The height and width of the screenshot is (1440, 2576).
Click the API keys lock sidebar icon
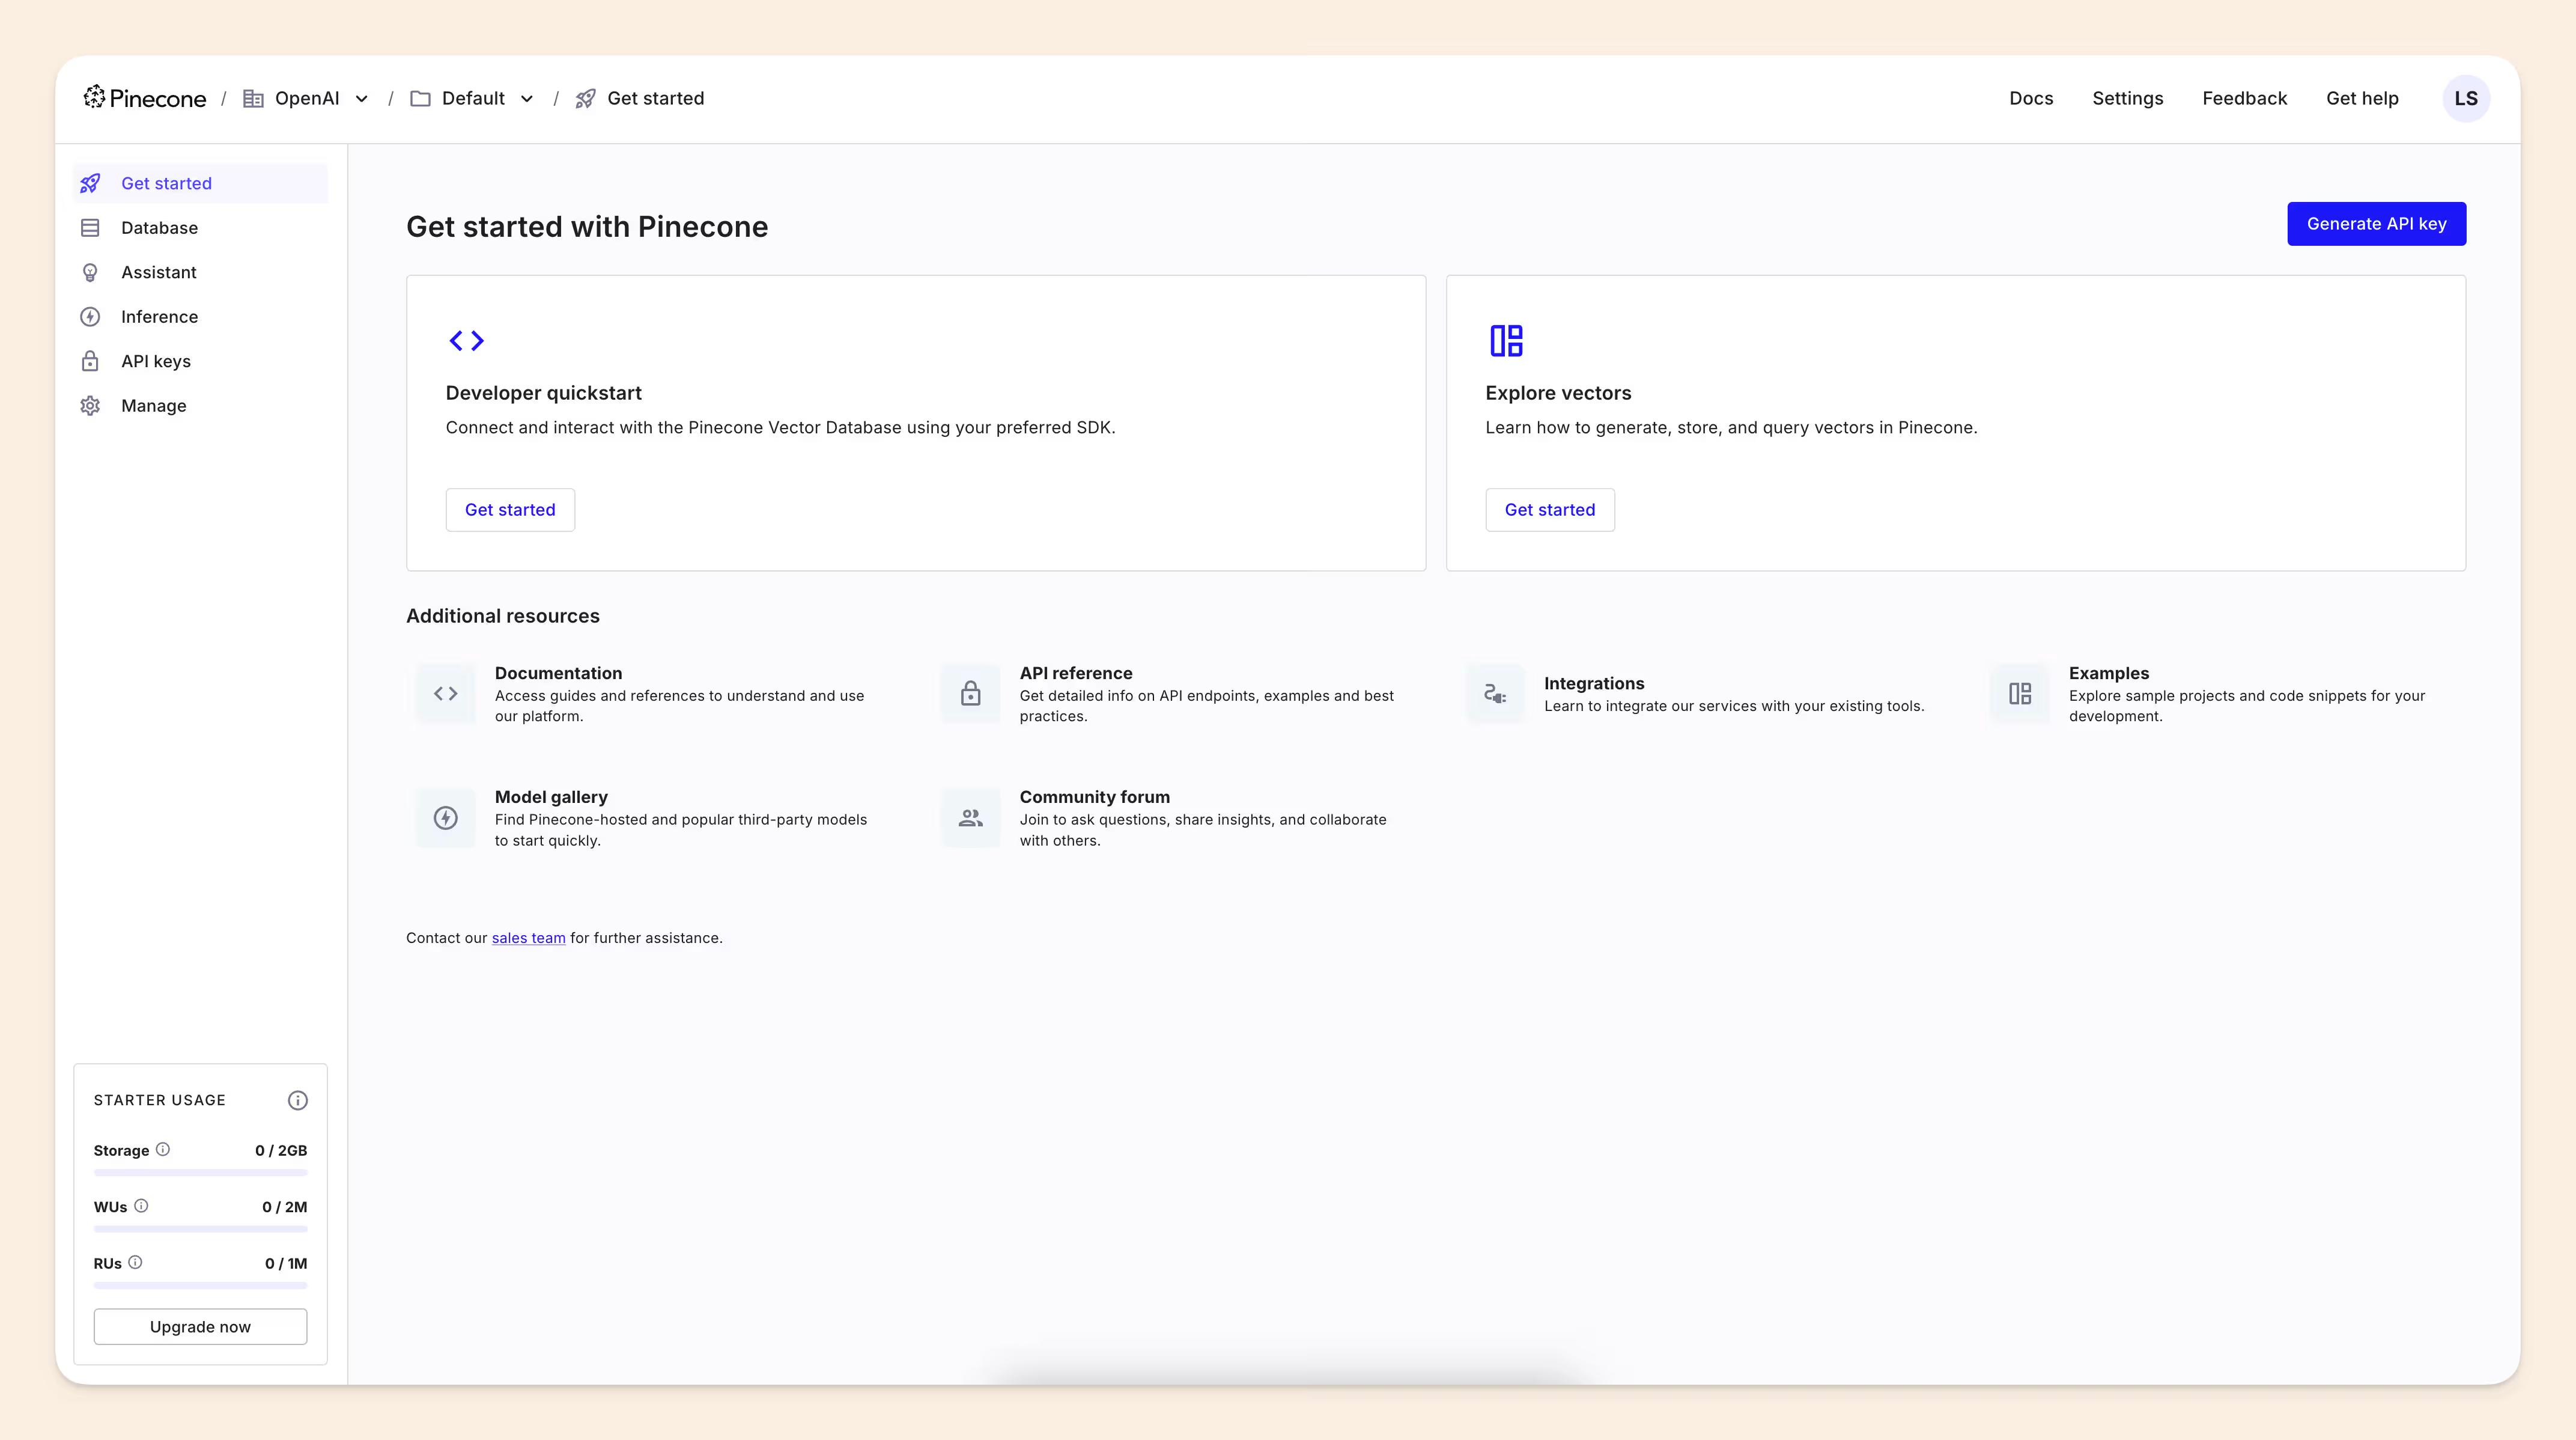coord(90,361)
